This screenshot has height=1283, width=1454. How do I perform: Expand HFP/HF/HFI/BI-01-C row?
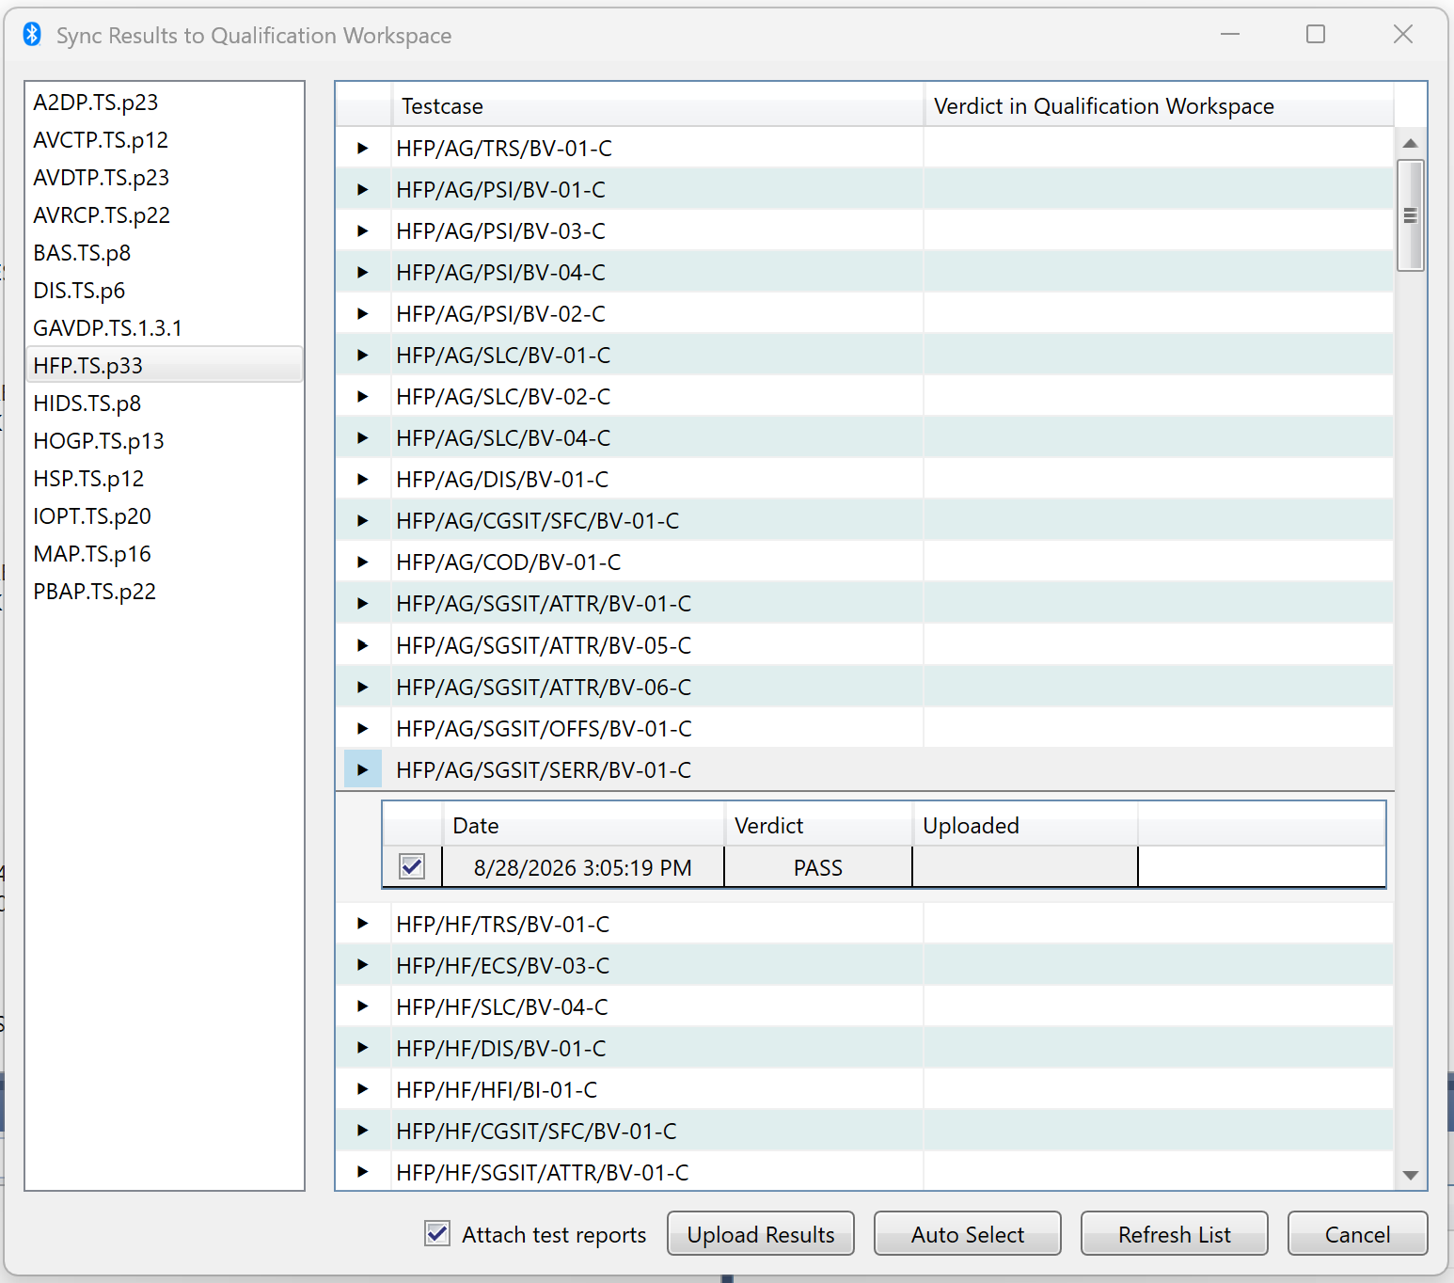(363, 1089)
